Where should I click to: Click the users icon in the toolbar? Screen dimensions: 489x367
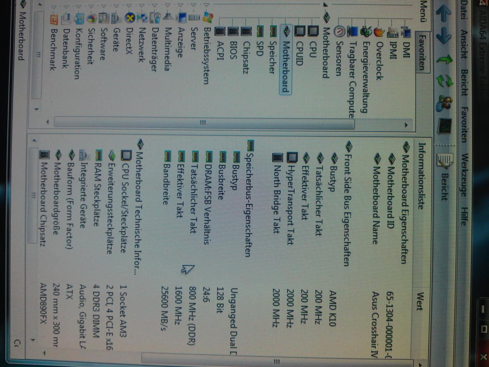point(444,103)
